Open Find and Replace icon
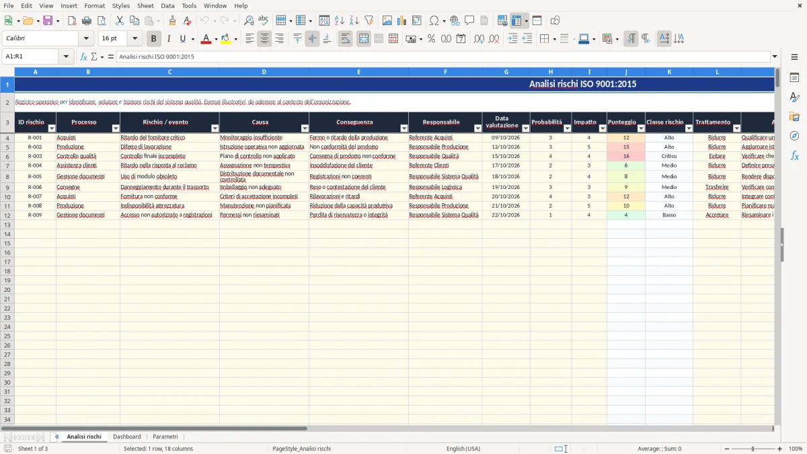Image resolution: width=807 pixels, height=454 pixels. point(249,21)
